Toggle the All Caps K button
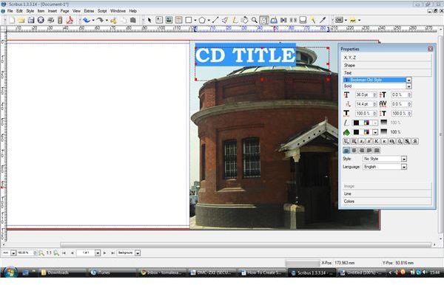444x285 pixels. 377,141
